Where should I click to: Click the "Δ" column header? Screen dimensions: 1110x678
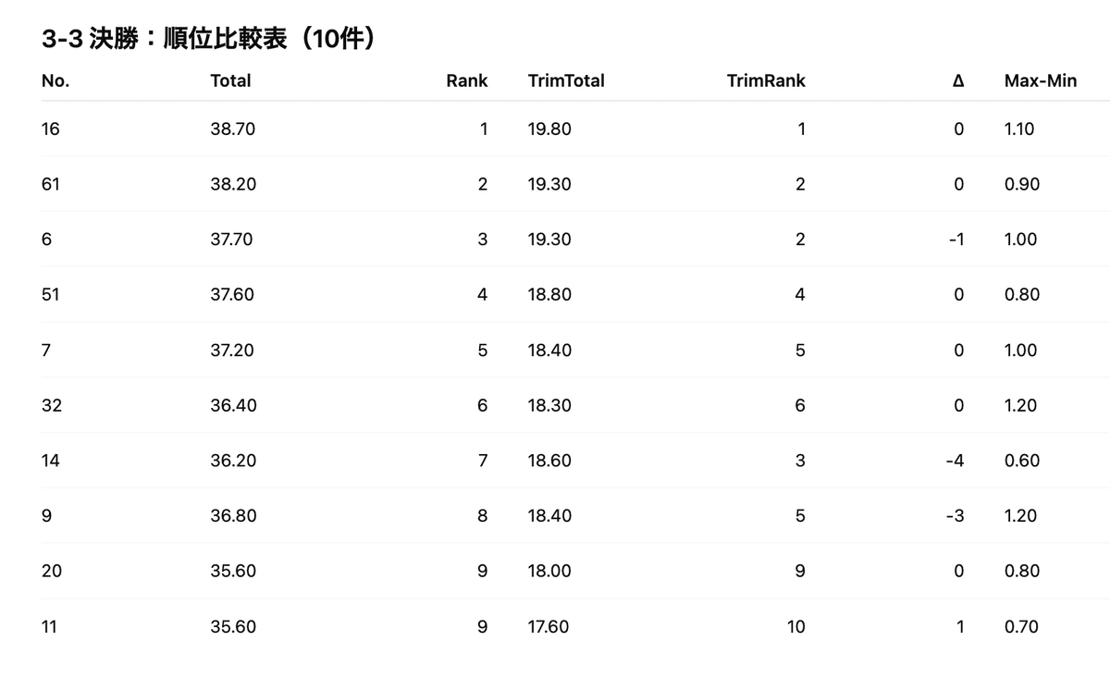point(957,80)
